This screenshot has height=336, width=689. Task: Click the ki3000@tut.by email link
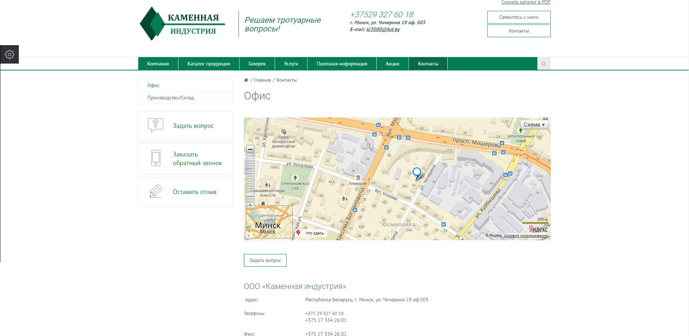pyautogui.click(x=383, y=30)
